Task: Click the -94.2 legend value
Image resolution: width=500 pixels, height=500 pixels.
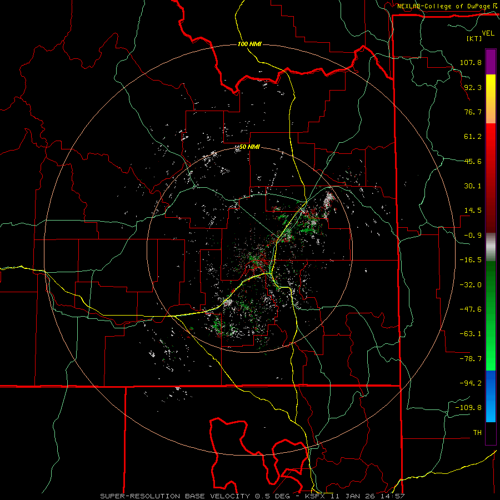Action: 471,383
